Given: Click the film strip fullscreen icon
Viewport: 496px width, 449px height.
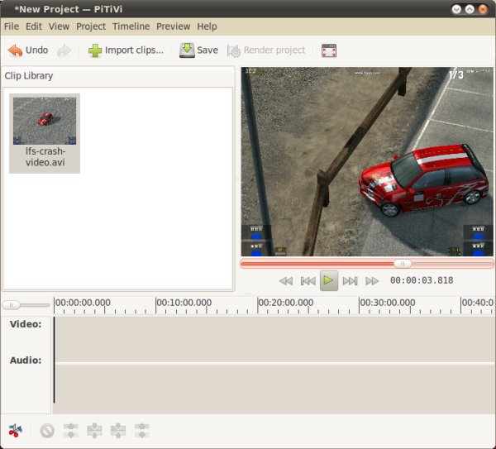Looking at the screenshot, I should point(329,50).
